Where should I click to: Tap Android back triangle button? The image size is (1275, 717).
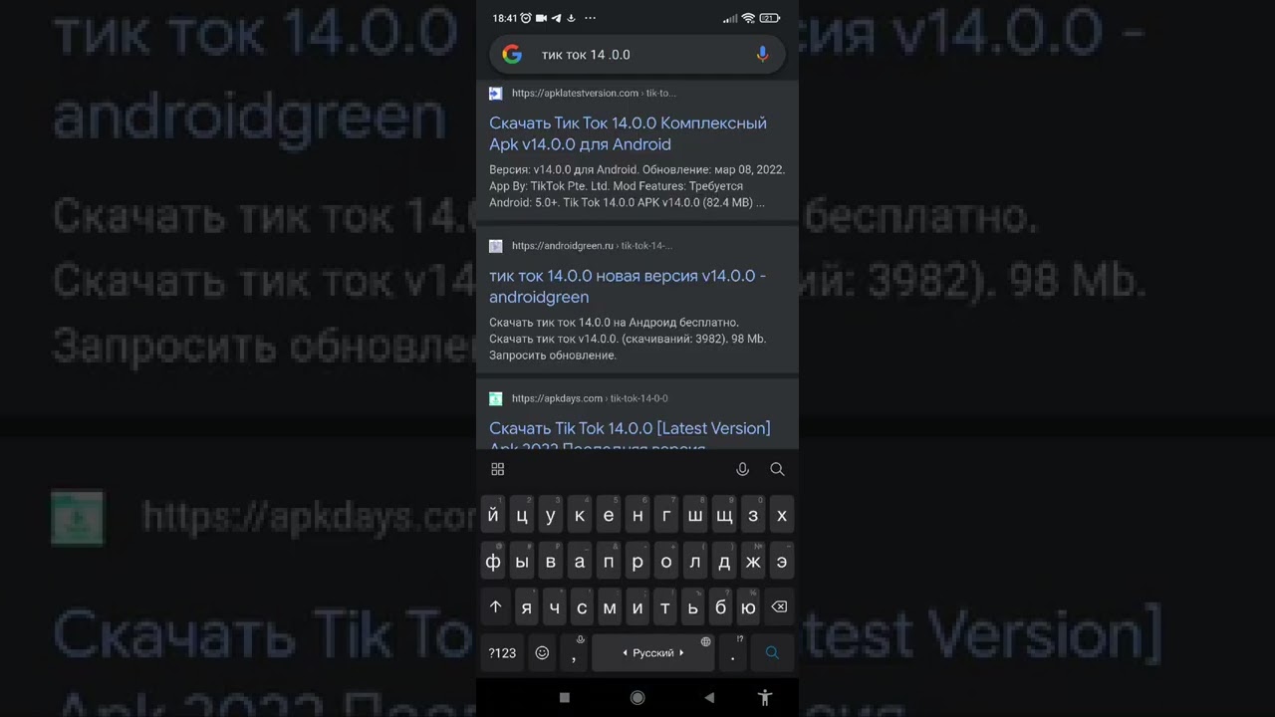click(709, 698)
